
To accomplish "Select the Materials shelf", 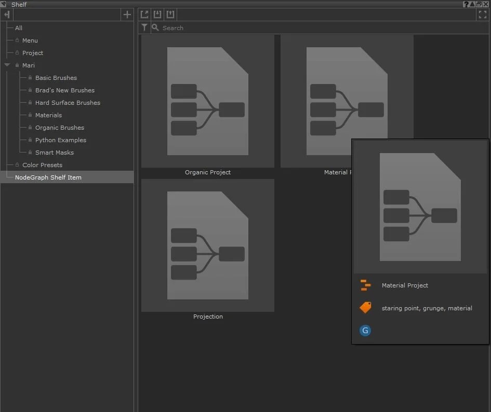I will coord(48,115).
